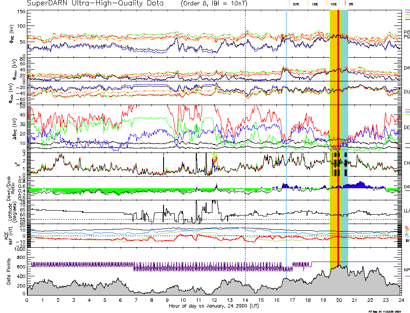Click the '200' tick on Data Points axis
This screenshot has width=410, height=313.
pos(22,286)
